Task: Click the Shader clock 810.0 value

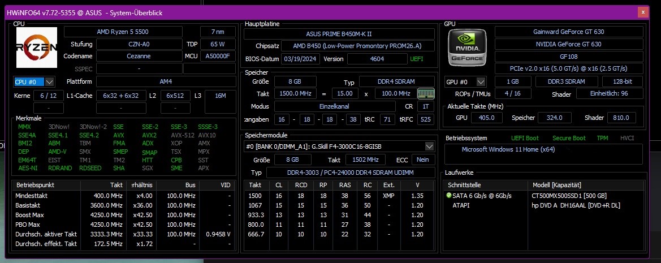Action: 621,118
